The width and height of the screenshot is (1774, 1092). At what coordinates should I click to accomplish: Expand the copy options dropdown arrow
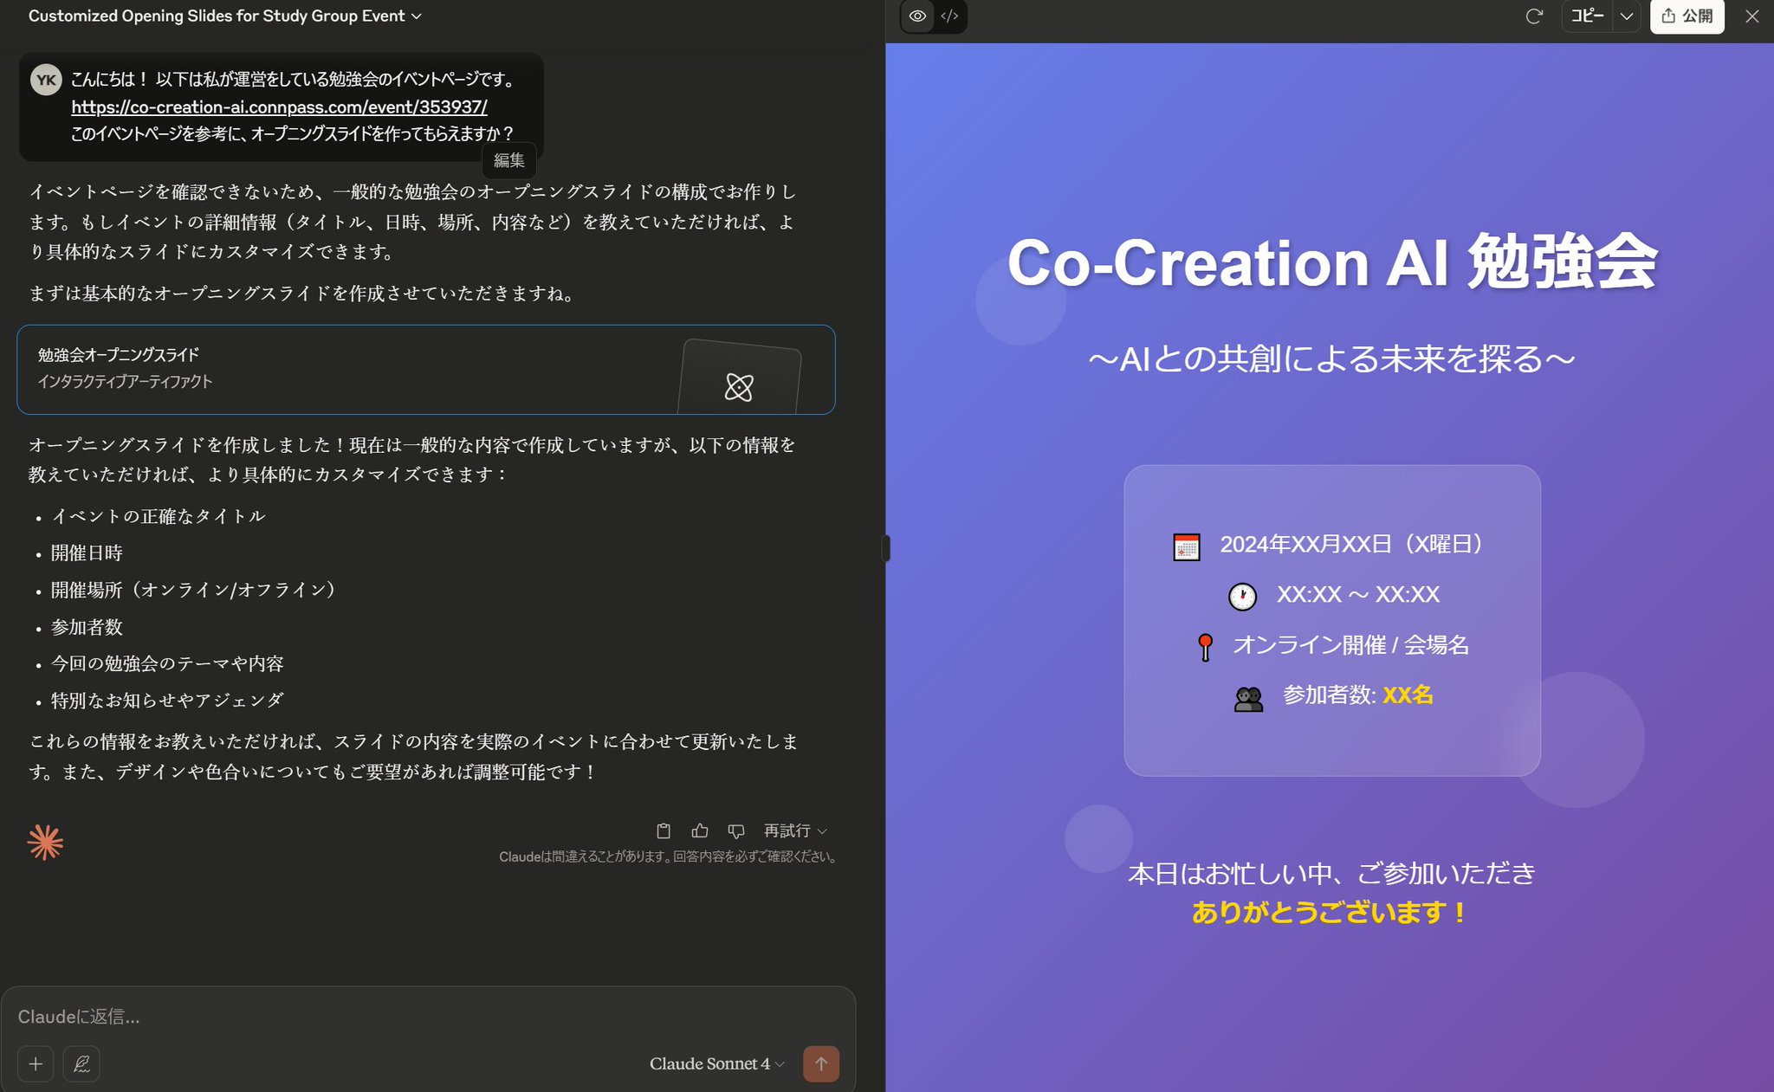click(x=1627, y=16)
